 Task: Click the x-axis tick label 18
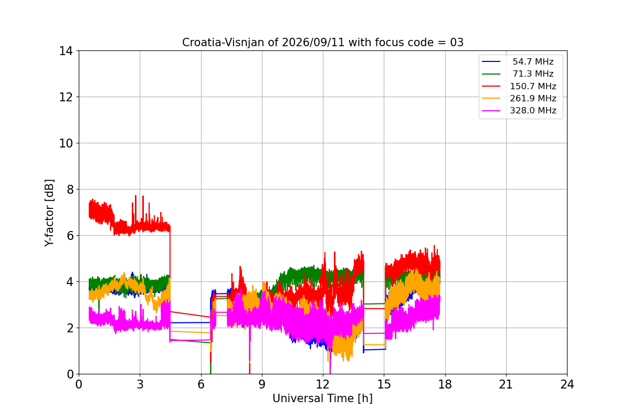(445, 384)
